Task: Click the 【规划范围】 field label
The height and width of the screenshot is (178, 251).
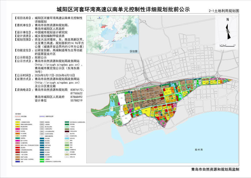Action: pos(22,40)
